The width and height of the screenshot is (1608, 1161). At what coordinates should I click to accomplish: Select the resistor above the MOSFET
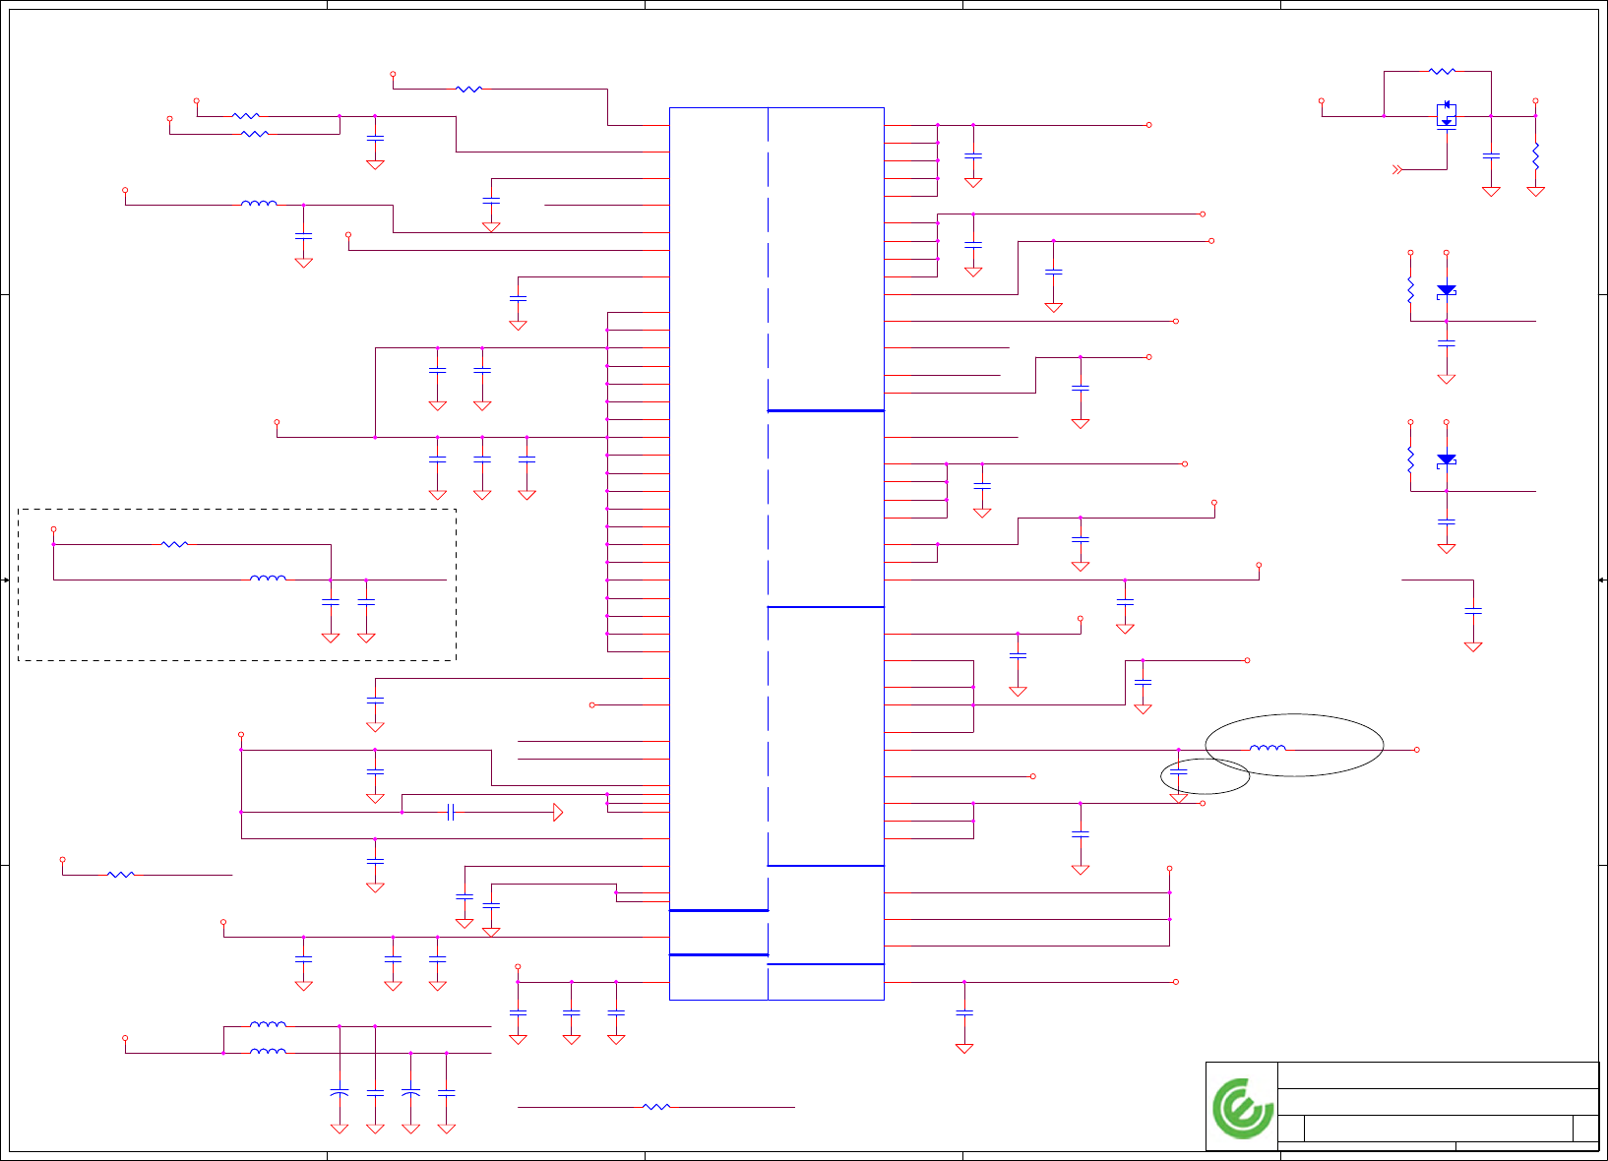click(x=1442, y=71)
